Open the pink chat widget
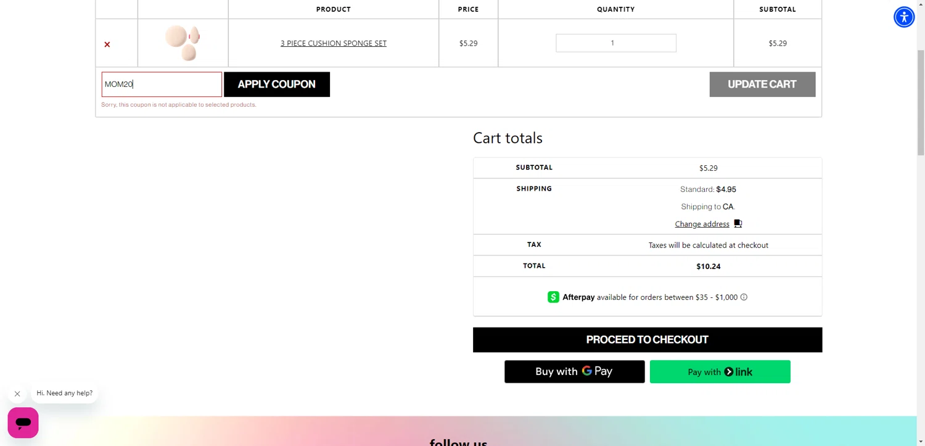Screen dimensions: 925x446 [x=23, y=423]
